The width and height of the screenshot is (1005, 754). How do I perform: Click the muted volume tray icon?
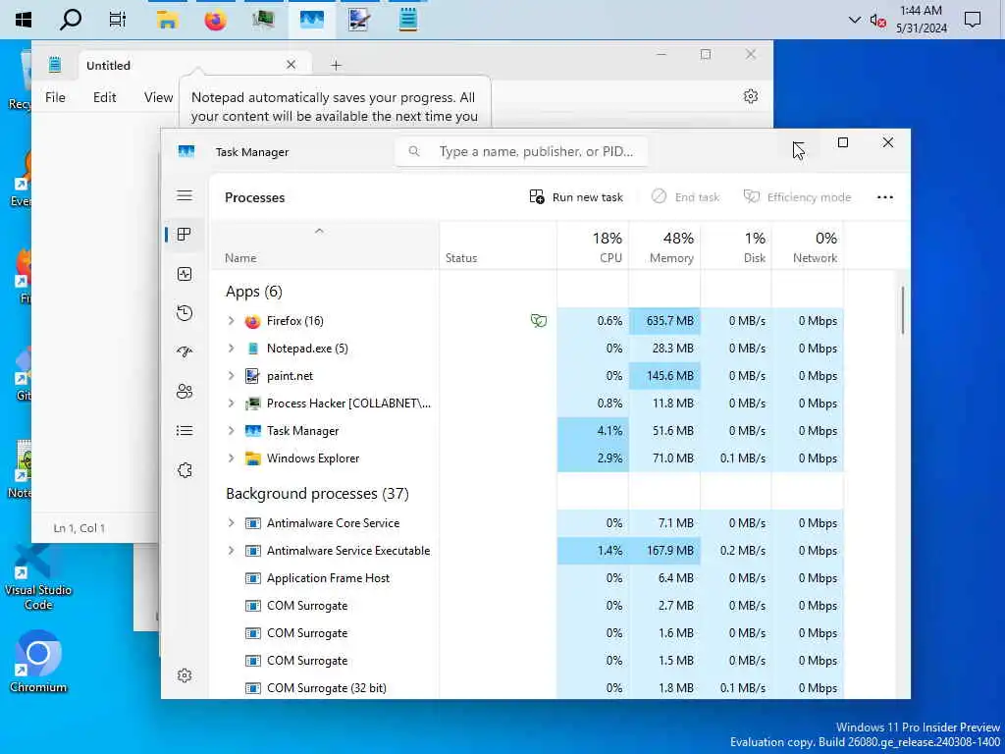tap(878, 21)
